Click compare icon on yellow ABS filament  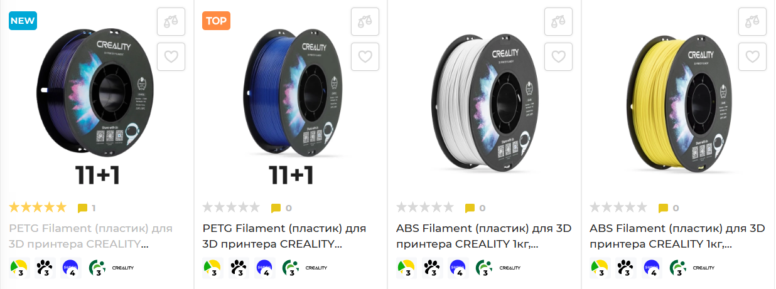tap(752, 22)
